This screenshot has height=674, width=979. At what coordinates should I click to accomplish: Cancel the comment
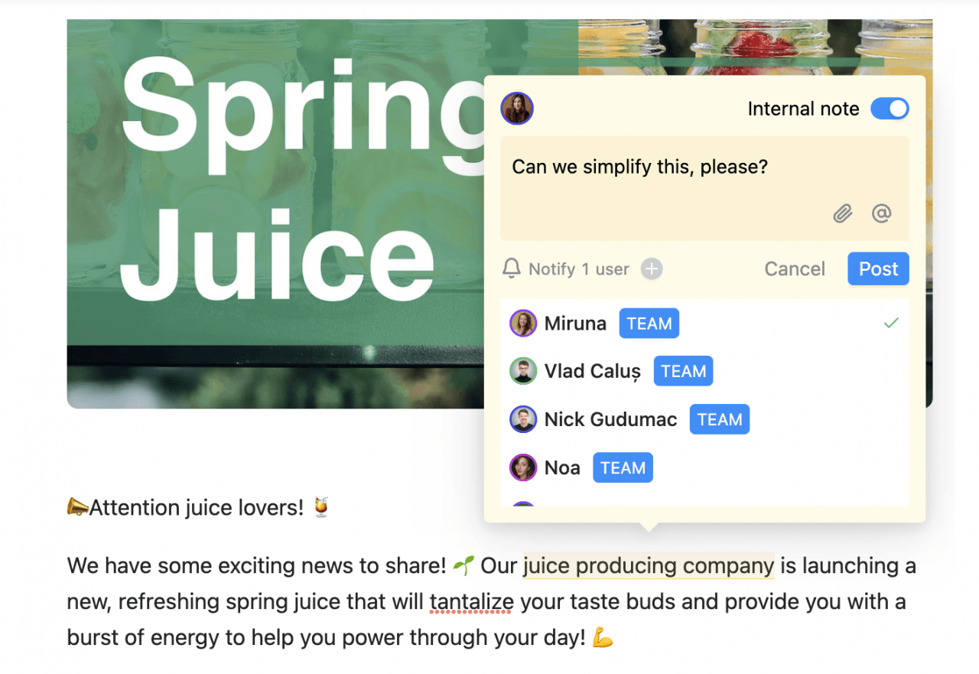pos(795,269)
